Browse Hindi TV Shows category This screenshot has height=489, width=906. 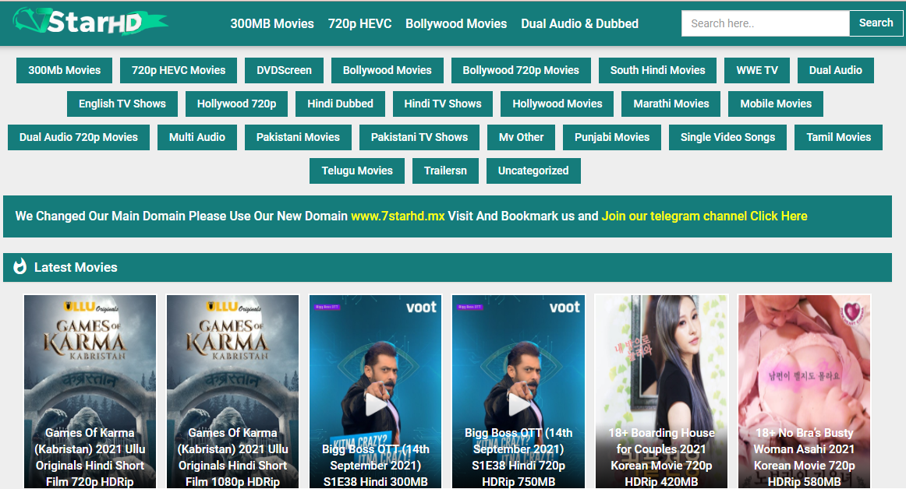click(443, 104)
